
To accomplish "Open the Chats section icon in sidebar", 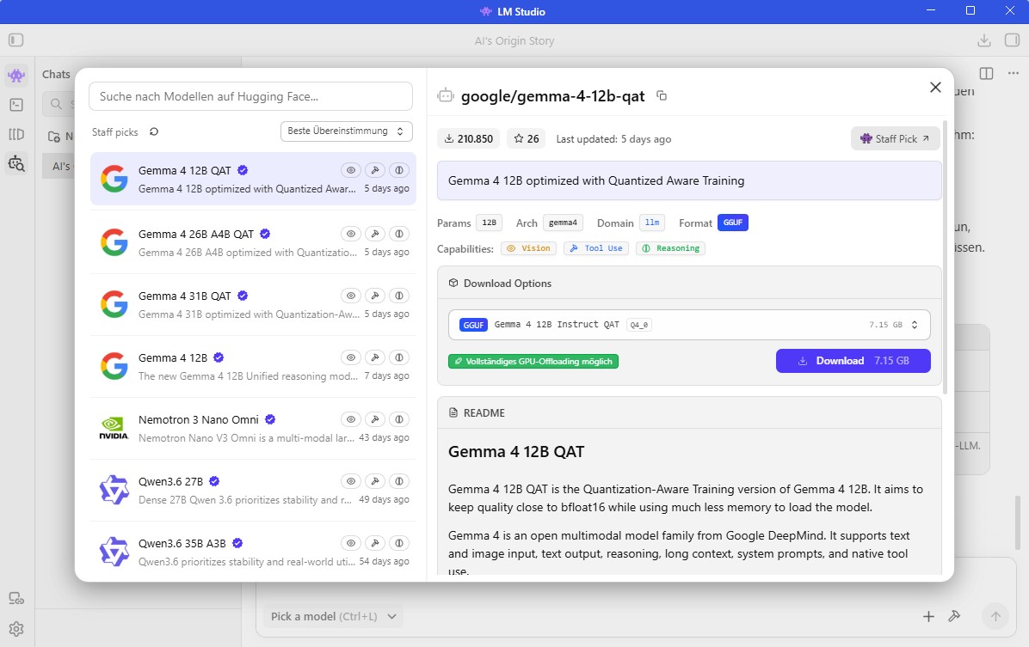I will (x=16, y=76).
